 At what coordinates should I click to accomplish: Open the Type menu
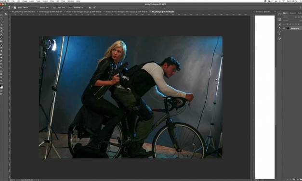tap(39, 1)
